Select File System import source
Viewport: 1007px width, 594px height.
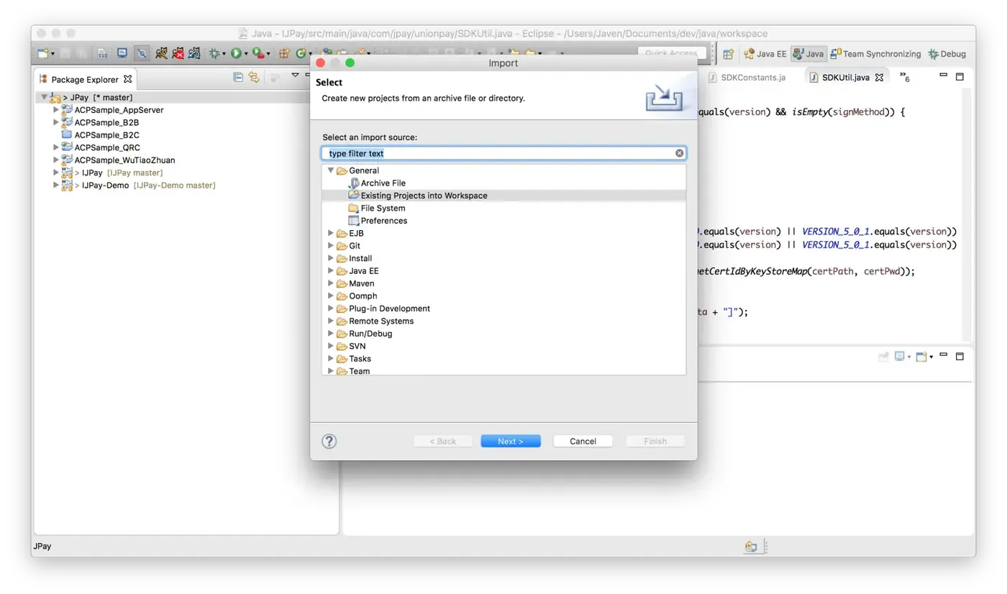coord(383,209)
